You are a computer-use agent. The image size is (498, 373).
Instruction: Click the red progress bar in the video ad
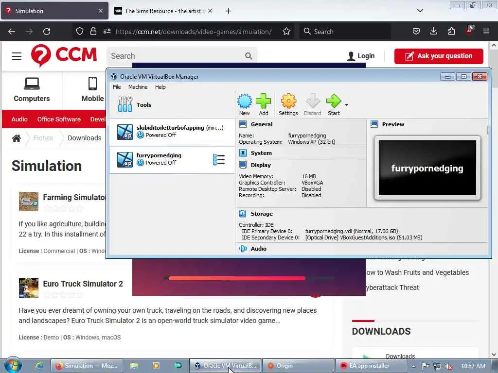coord(237,278)
